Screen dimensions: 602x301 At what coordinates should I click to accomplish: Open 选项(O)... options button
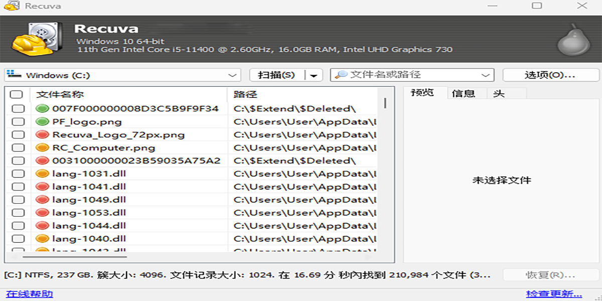[551, 75]
